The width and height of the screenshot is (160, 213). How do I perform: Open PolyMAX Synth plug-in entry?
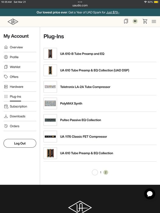[x=100, y=103]
